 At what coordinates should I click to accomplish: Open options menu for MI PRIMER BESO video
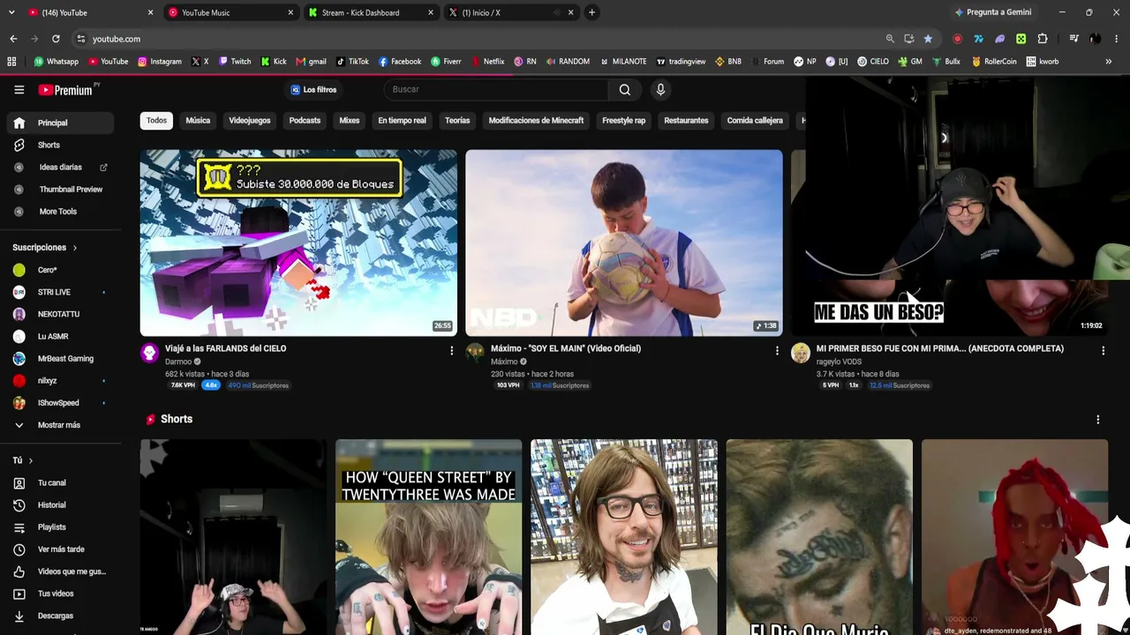point(1103,351)
